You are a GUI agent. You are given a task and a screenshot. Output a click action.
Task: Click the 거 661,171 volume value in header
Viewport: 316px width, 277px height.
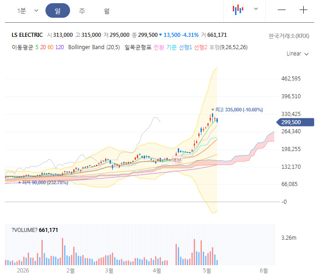click(214, 35)
